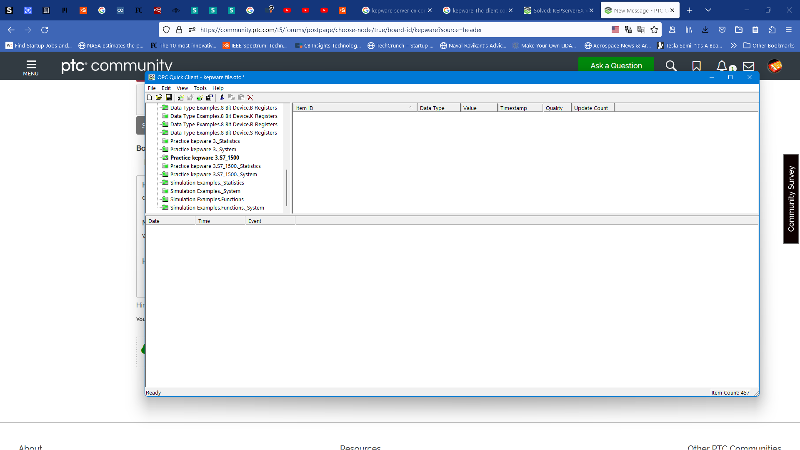The image size is (800, 450).
Task: Select Simulation Examples.Functions group
Action: coord(207,200)
